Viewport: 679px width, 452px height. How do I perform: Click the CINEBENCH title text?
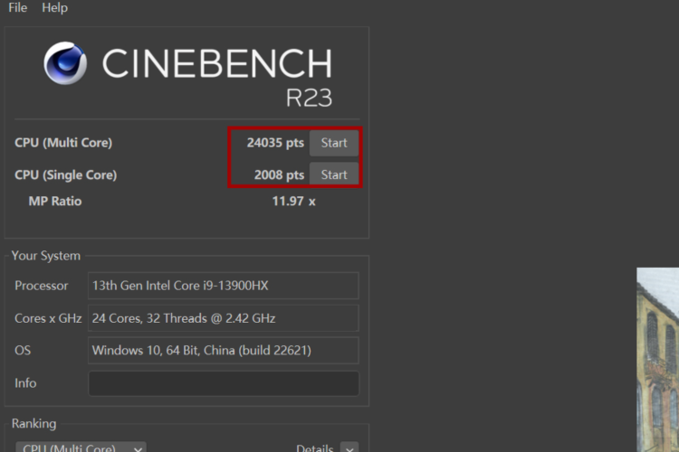(217, 63)
